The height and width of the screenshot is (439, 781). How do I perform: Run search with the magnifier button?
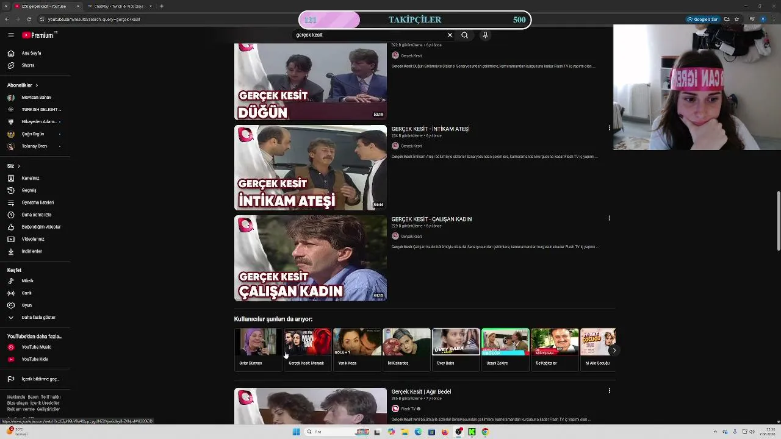coord(464,35)
